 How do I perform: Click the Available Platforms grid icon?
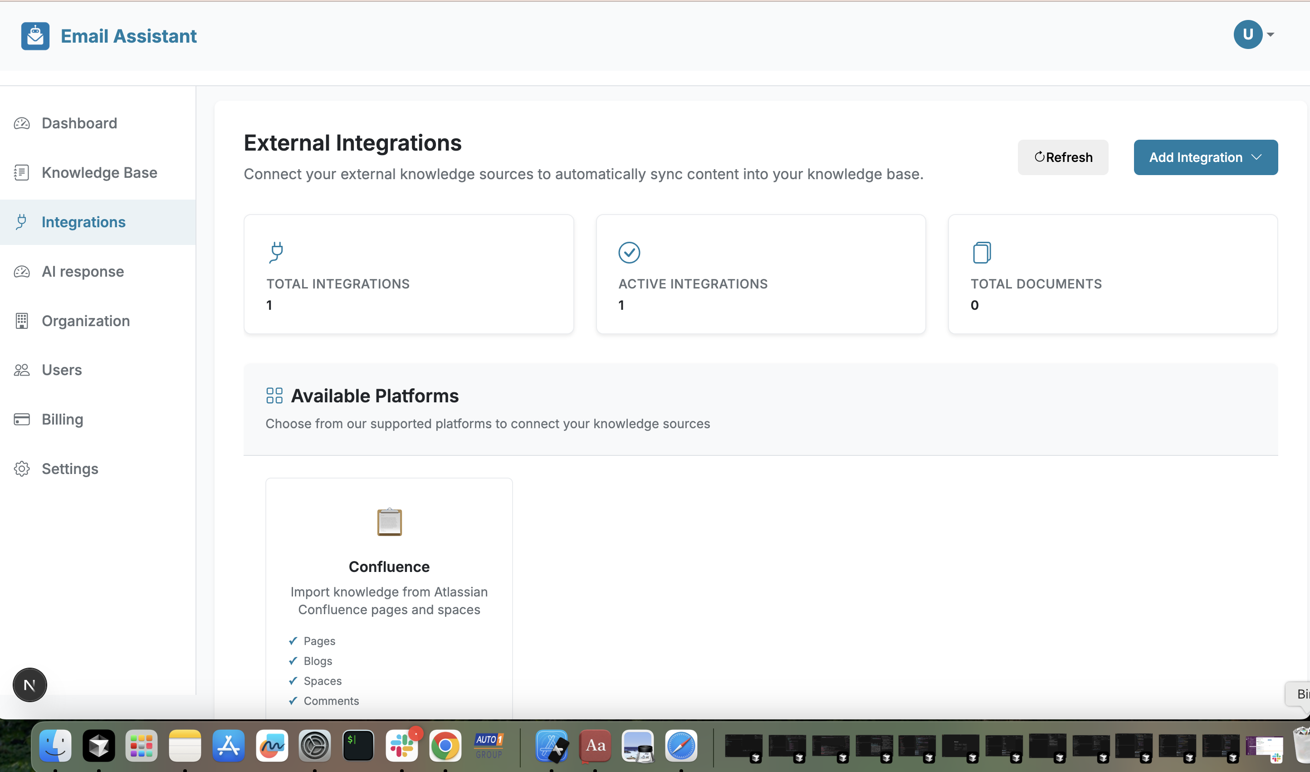274,396
